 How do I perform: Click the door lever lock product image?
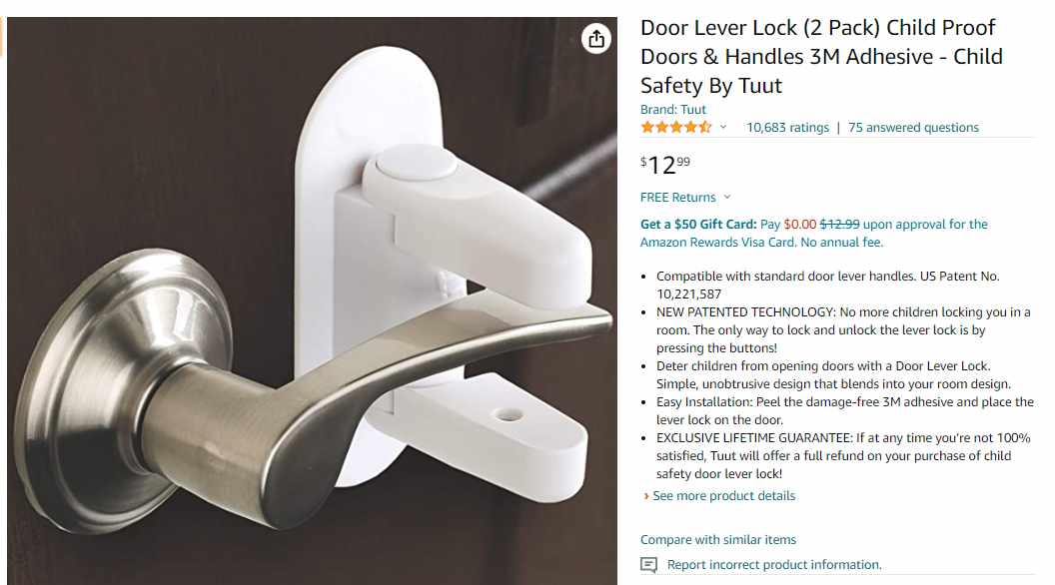pyautogui.click(x=312, y=300)
